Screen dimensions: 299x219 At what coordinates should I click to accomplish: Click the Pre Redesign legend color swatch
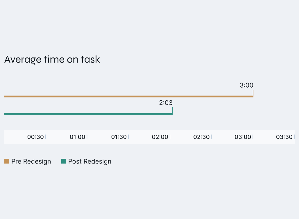click(x=7, y=161)
